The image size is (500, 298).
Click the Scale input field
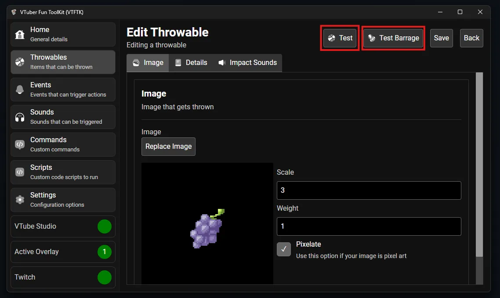369,190
